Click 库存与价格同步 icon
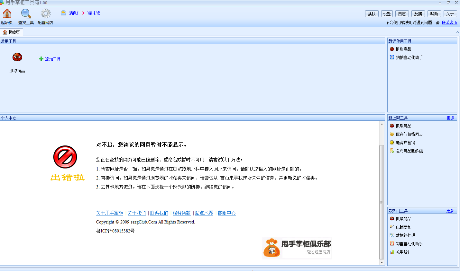The height and width of the screenshot is (271, 460). 392,134
